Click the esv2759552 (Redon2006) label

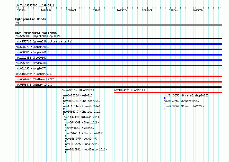tap(32, 63)
